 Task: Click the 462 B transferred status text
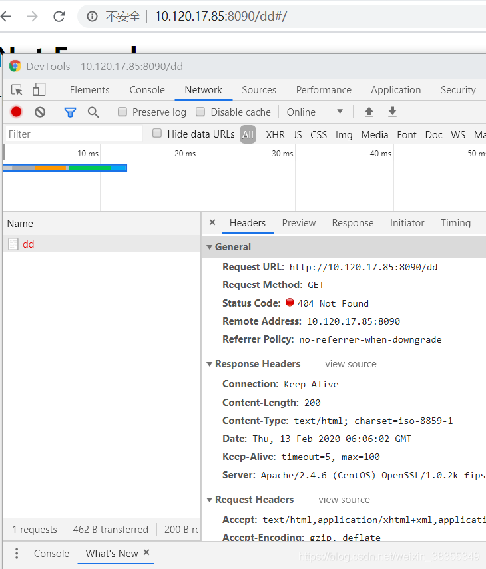point(111,530)
